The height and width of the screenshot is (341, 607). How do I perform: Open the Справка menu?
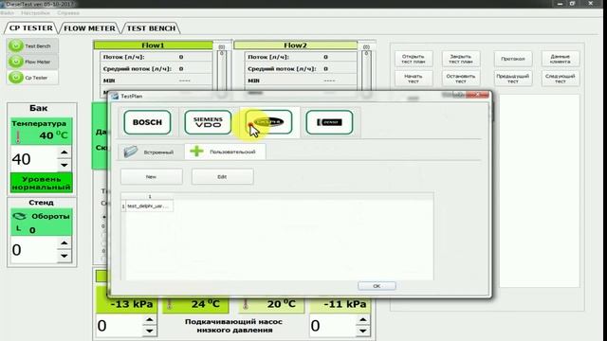click(x=68, y=12)
